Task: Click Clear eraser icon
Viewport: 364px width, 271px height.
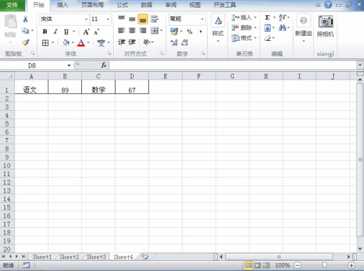Action: tap(268, 38)
